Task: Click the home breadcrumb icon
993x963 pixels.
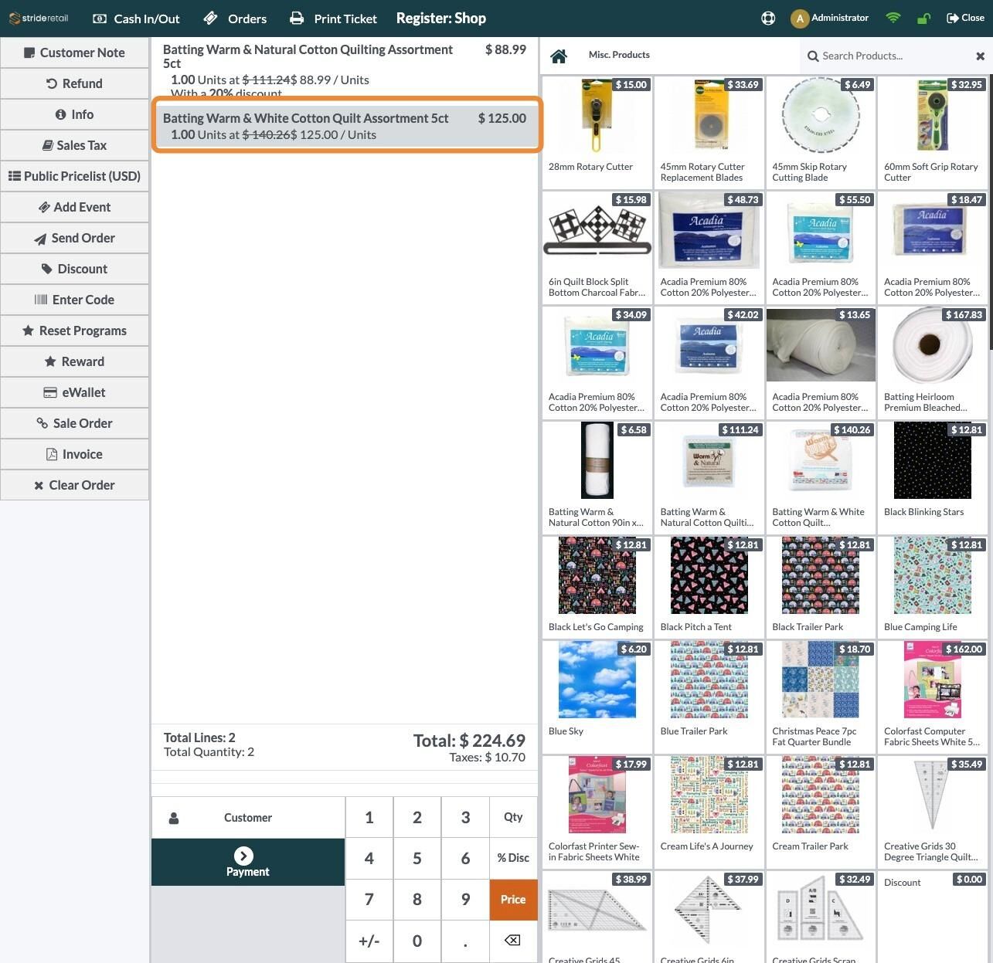Action: pos(559,56)
